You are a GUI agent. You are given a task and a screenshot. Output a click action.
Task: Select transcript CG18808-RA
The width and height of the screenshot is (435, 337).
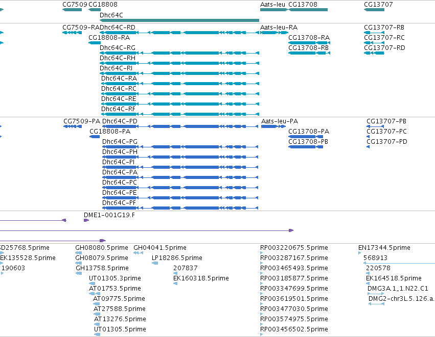coord(109,38)
